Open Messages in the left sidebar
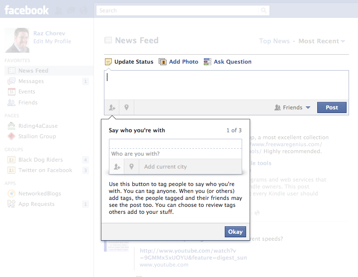This screenshot has height=277, width=358. pos(31,81)
